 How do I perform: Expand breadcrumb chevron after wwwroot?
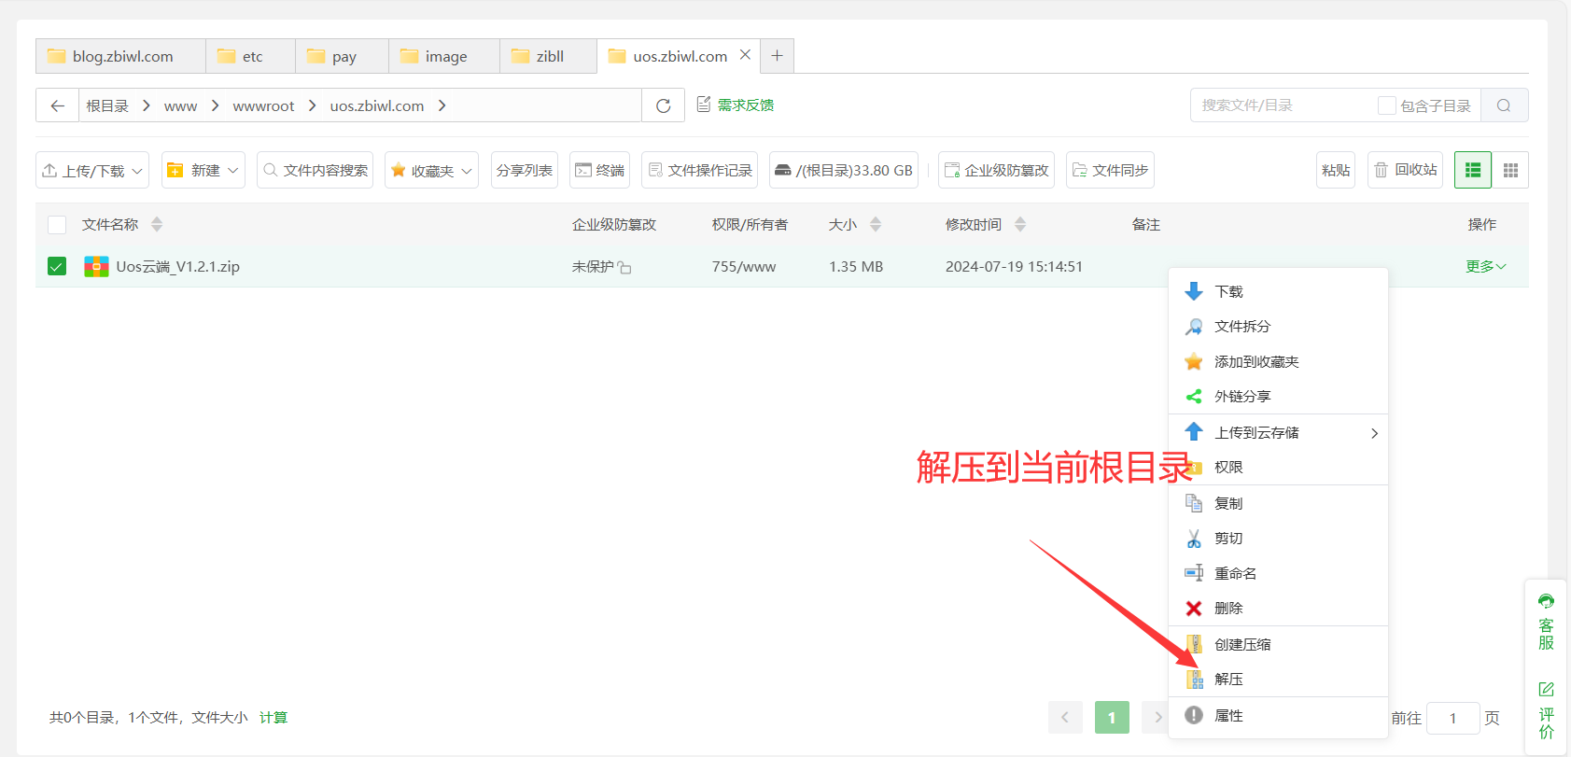pos(312,105)
